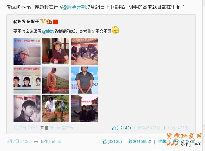
Task: Open the @韩寒 mention link
Action: 48,31
